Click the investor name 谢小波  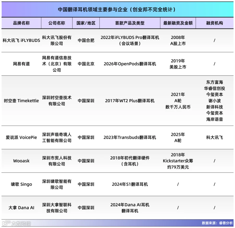pyautogui.click(x=214, y=101)
